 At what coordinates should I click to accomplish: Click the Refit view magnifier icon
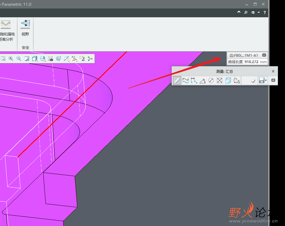[3, 59]
